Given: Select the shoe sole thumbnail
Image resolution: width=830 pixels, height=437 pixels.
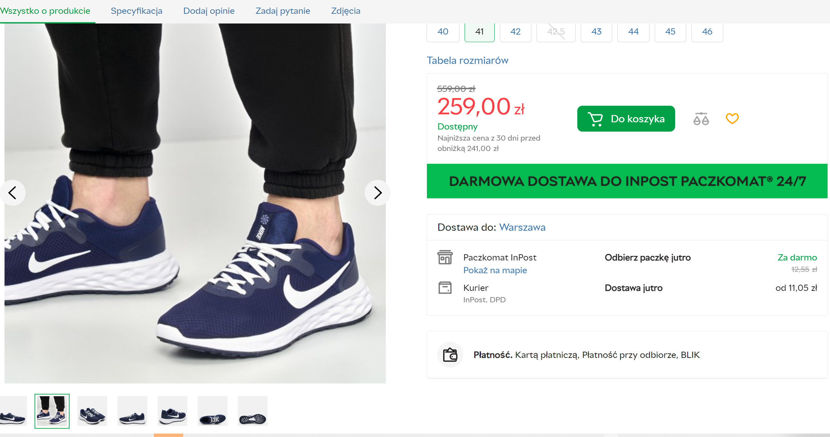Looking at the screenshot, I should pyautogui.click(x=253, y=411).
